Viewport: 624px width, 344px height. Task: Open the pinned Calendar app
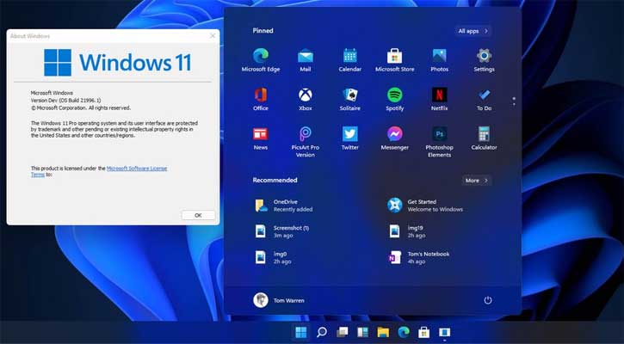coord(349,60)
